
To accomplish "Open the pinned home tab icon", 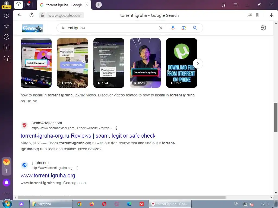I will (x=18, y=5).
